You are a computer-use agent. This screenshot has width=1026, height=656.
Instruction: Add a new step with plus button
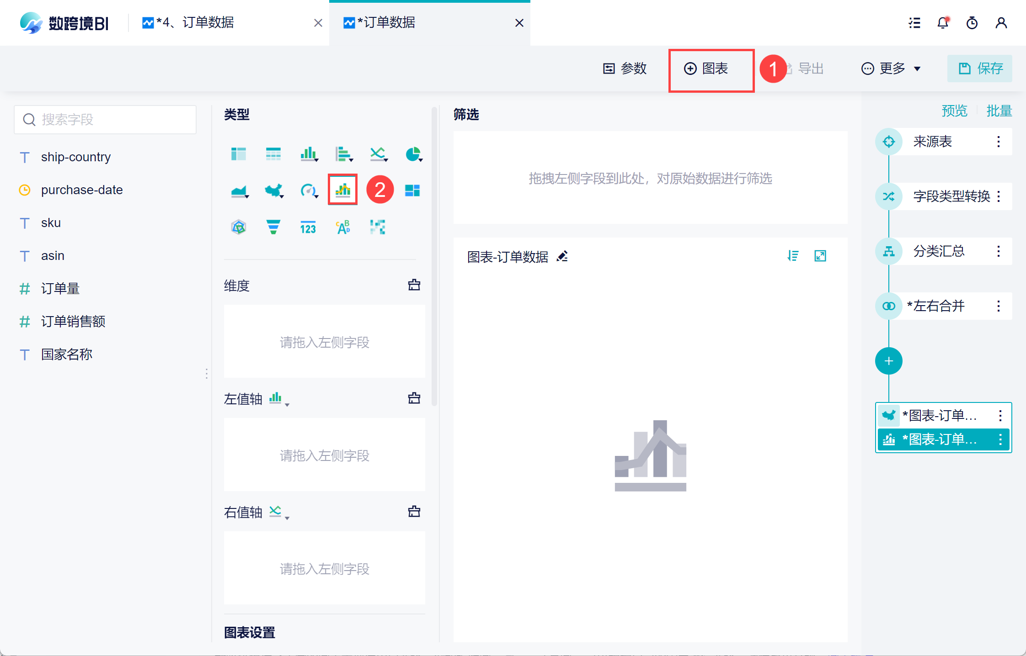[x=888, y=361]
